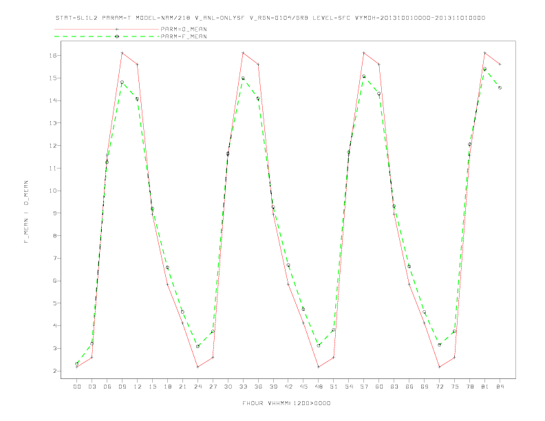Click y-axis tick label 14
The image size is (545, 421).
click(x=52, y=100)
